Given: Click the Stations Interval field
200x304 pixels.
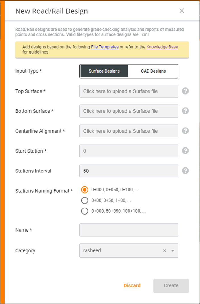Looking at the screenshot, I should 129,171.
